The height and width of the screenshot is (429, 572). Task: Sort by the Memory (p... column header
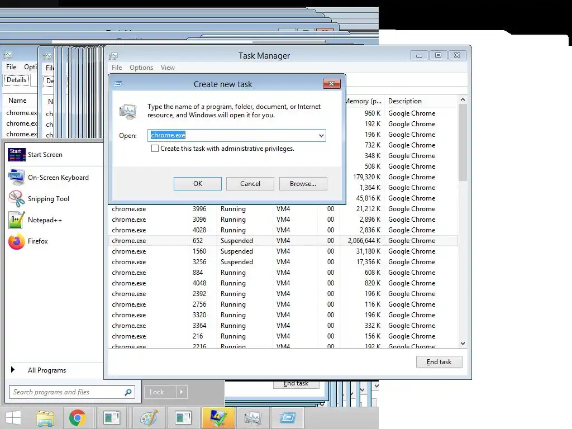(x=364, y=101)
